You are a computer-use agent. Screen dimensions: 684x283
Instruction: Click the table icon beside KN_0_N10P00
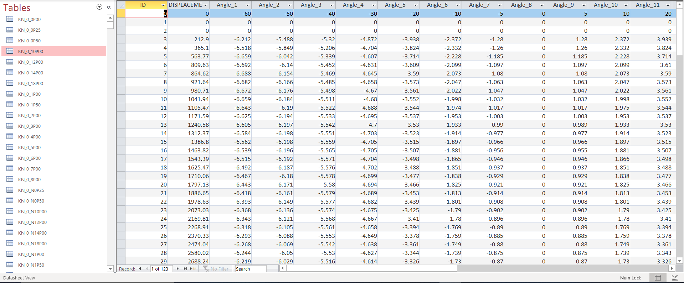point(10,211)
